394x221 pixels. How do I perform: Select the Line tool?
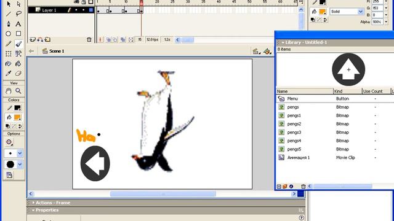[9, 14]
